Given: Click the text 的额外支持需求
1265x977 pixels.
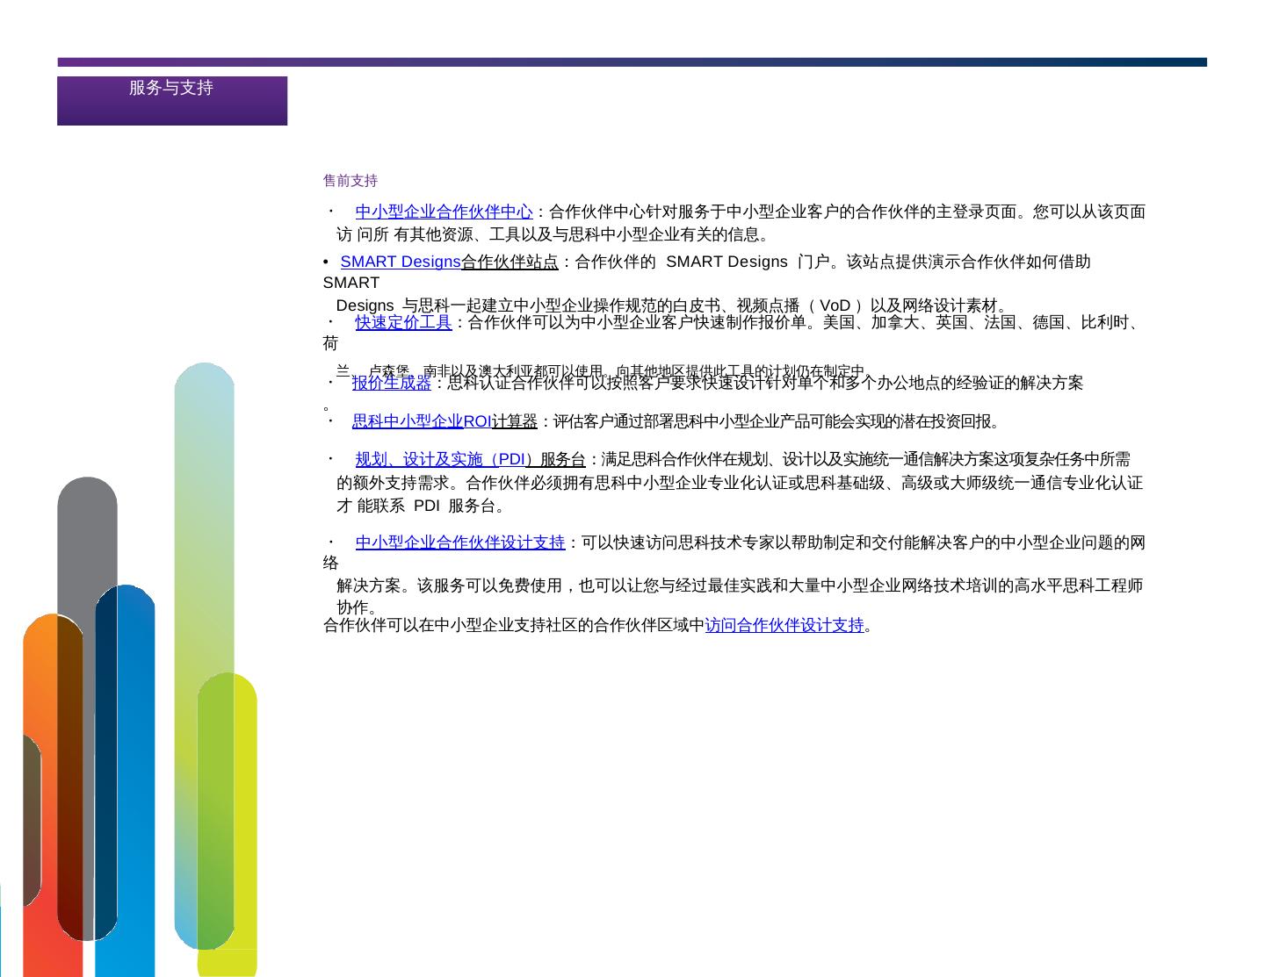Looking at the screenshot, I should point(393,483).
